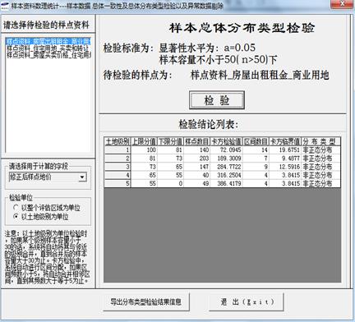Click the 退出(Exit) button
The image size is (355, 322).
(246, 301)
